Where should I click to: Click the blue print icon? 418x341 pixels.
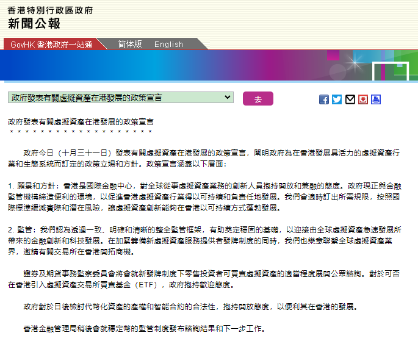pyautogui.click(x=376, y=99)
